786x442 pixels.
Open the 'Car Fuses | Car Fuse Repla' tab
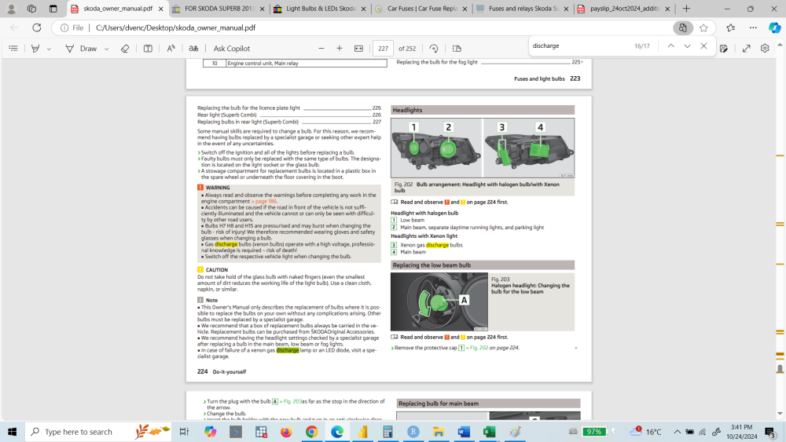(421, 9)
